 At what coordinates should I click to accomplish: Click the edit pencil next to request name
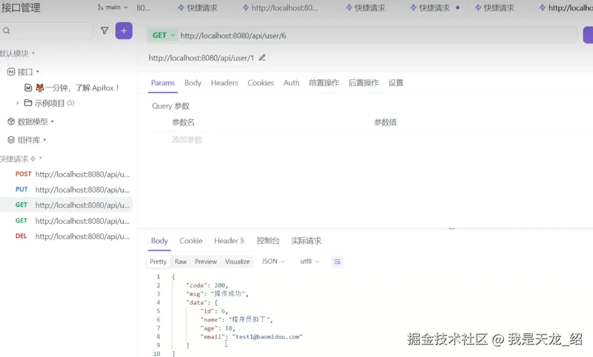(262, 58)
